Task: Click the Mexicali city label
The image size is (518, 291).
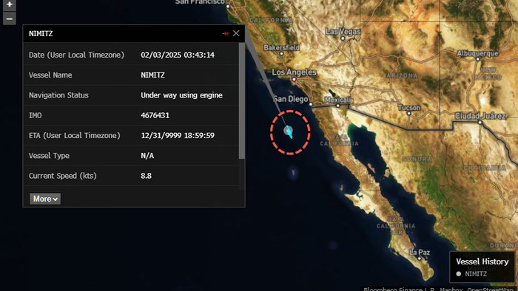Action: click(338, 100)
